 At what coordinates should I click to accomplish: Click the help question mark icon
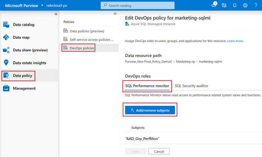[x=256, y=5]
